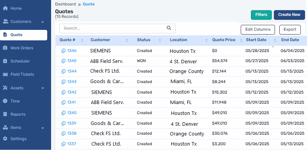Click the Field Tickets ticket icon
307x151 pixels.
(x=5, y=74)
